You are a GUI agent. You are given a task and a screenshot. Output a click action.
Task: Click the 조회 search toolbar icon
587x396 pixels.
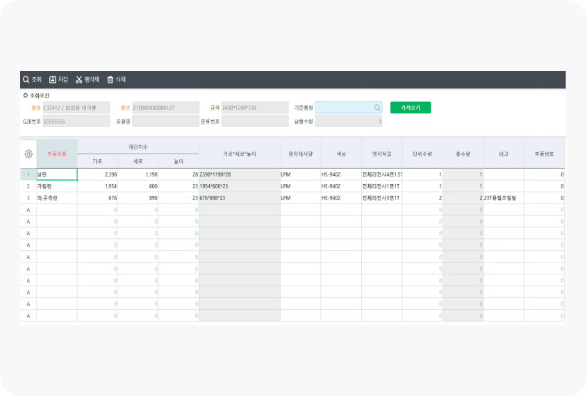pyautogui.click(x=26, y=80)
